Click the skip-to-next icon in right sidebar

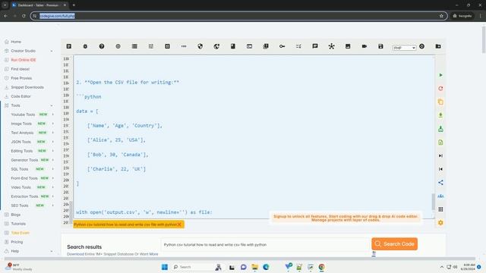440,155
